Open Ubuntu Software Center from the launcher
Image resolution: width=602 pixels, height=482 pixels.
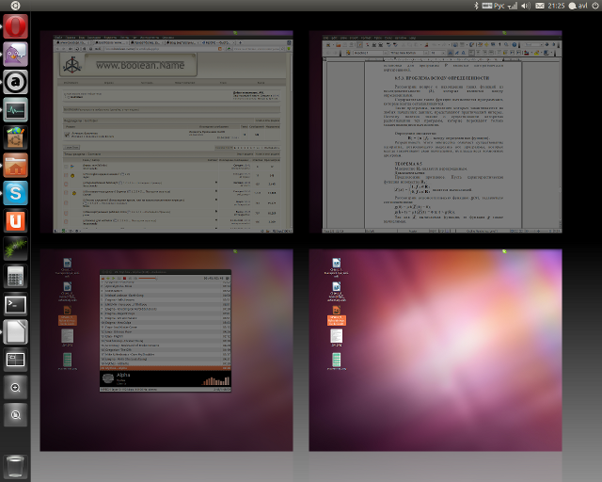point(16,137)
